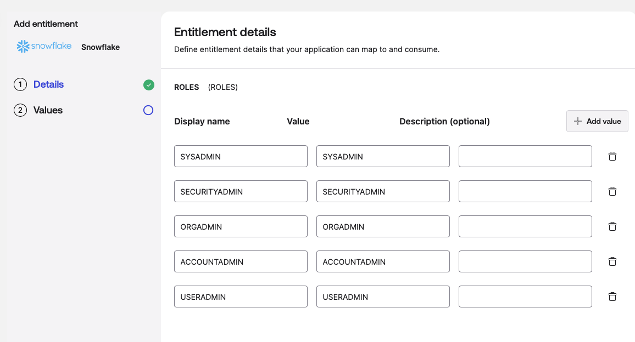Viewport: 635px width, 342px height.
Task: Edit the SECURITYADMIN value field
Action: [x=383, y=191]
